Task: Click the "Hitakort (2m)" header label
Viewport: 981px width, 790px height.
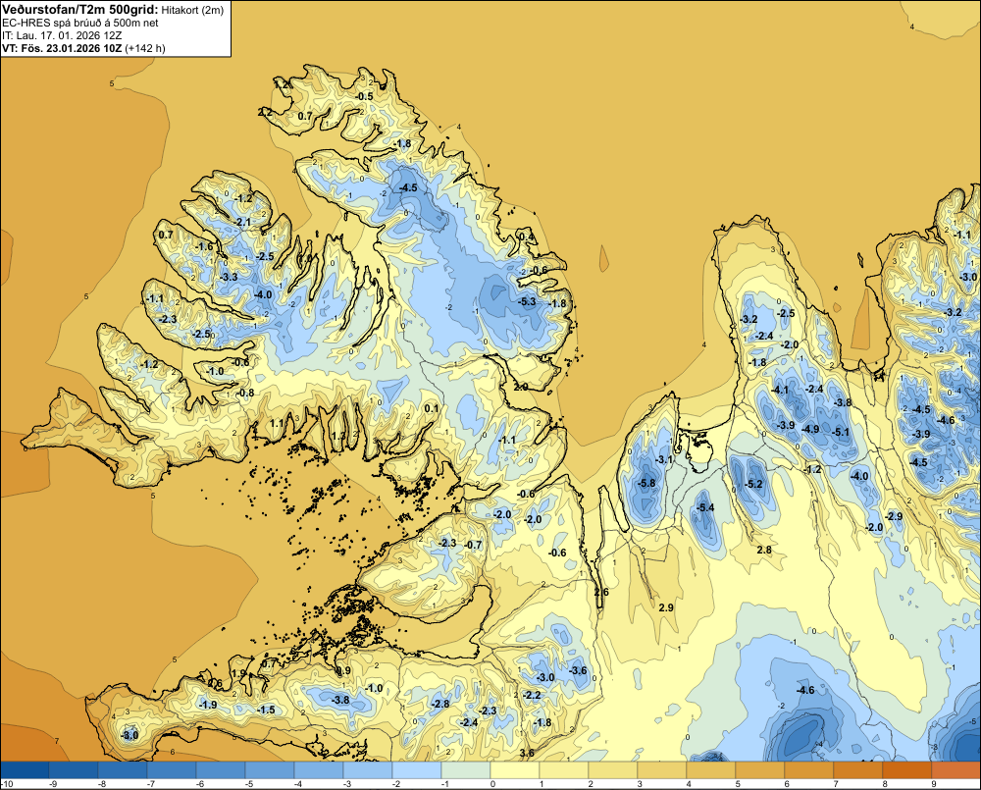Action: 192,10
